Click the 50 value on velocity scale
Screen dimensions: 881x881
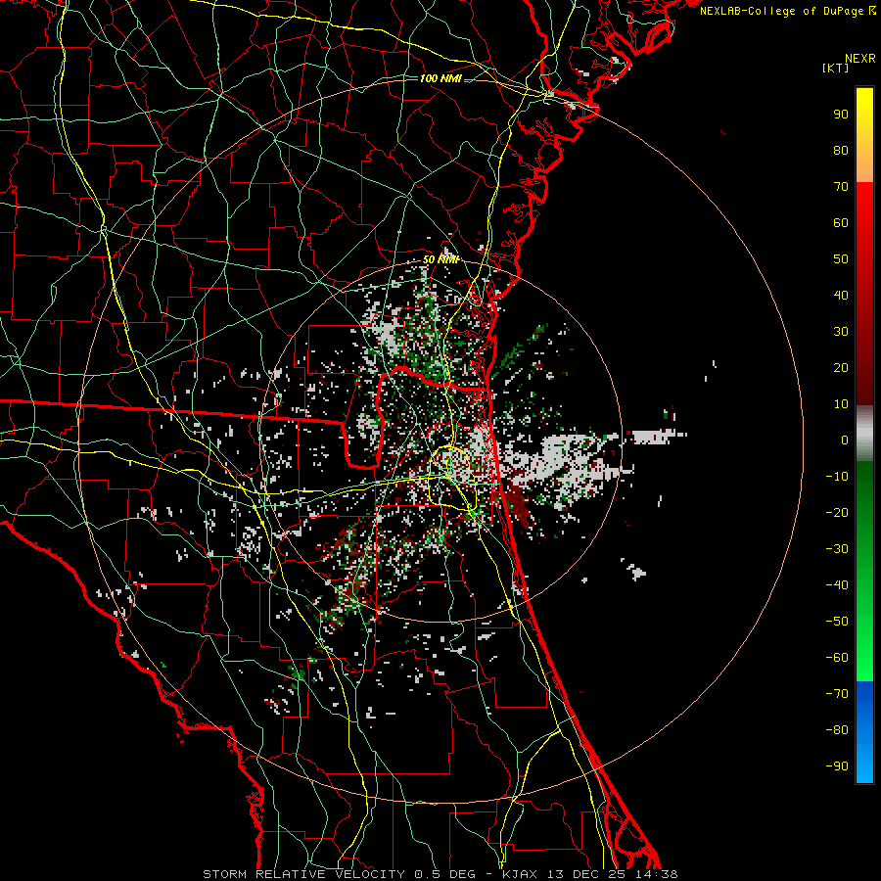pos(841,259)
